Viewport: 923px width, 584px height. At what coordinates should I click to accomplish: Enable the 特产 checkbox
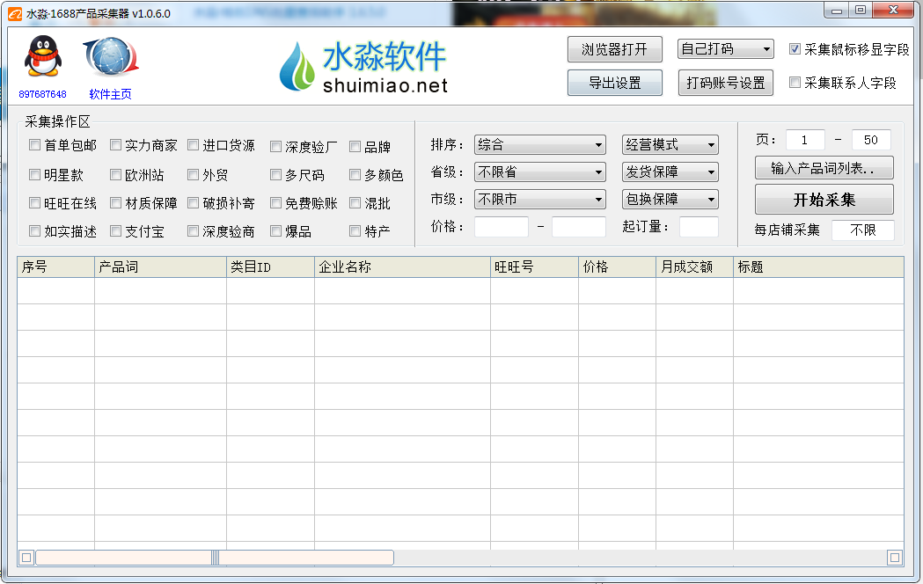[x=355, y=231]
